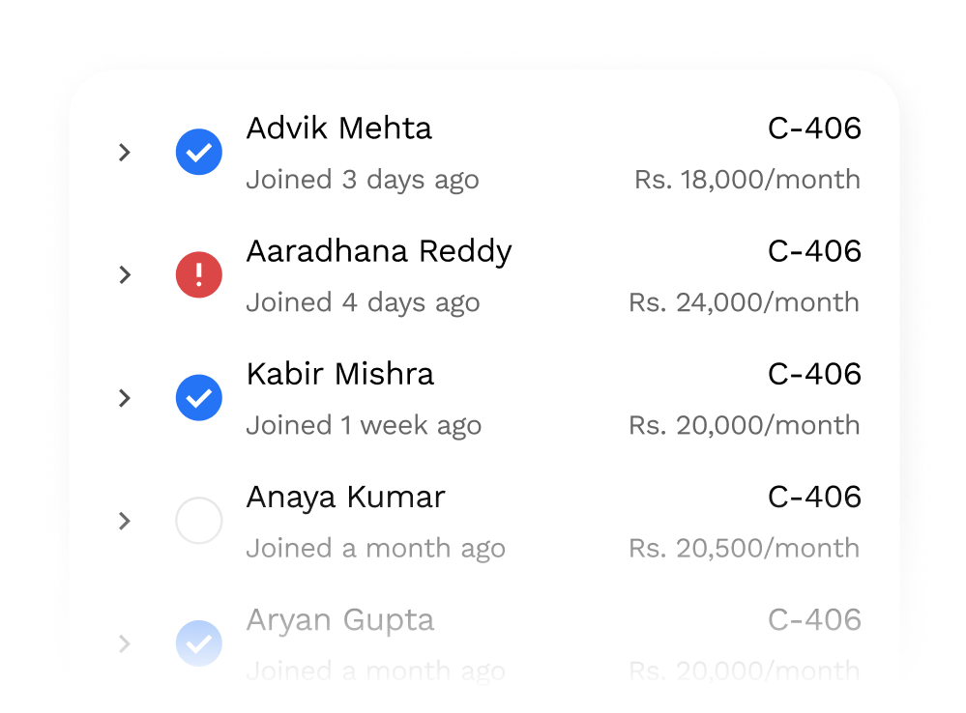Click C-406 room label for Kabir Mishra

click(x=813, y=374)
